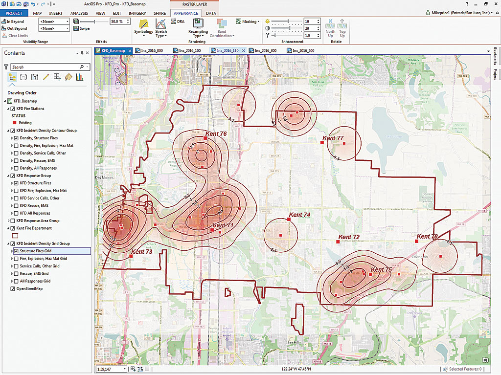Viewport: 501px width, 375px height.
Task: Open the Inc_2016_500 map tab
Action: [301, 50]
